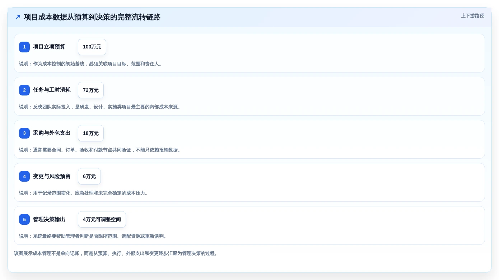Click the description about 初始基线

tap(91, 64)
